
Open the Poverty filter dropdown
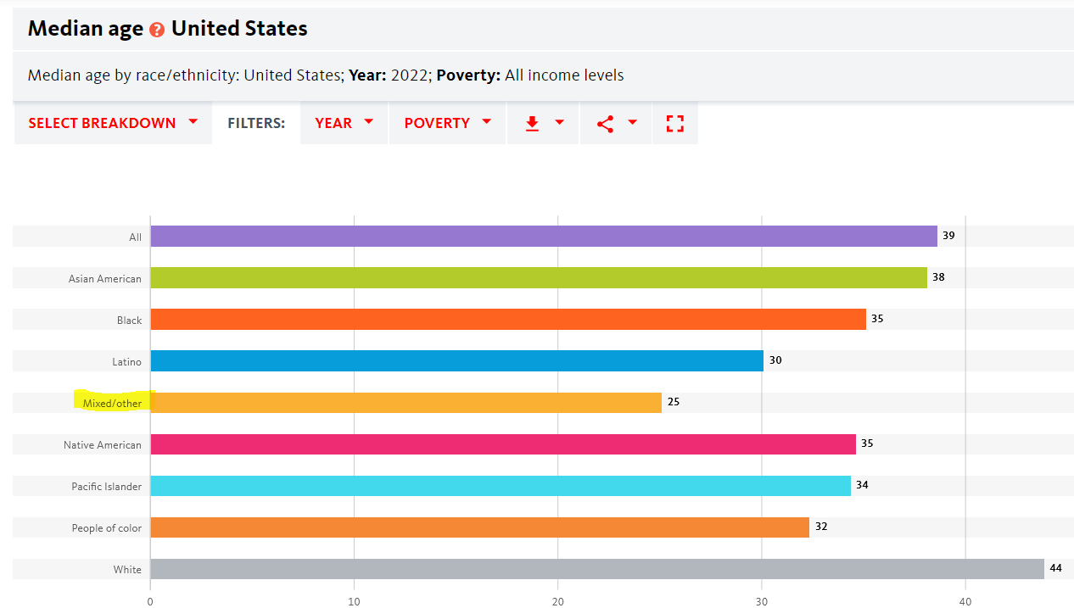pos(448,123)
